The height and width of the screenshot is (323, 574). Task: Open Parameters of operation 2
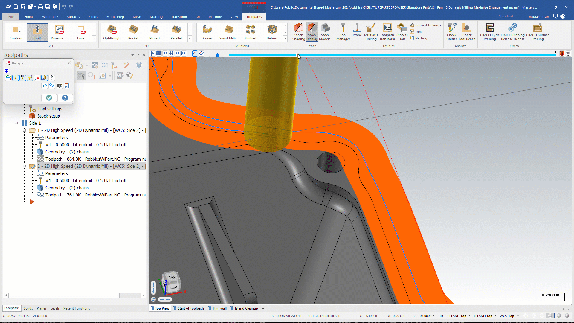click(57, 173)
